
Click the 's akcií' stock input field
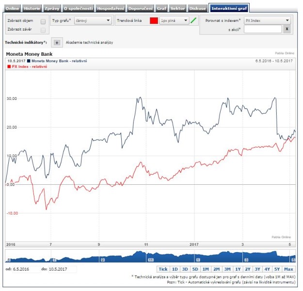pyautogui.click(x=262, y=30)
